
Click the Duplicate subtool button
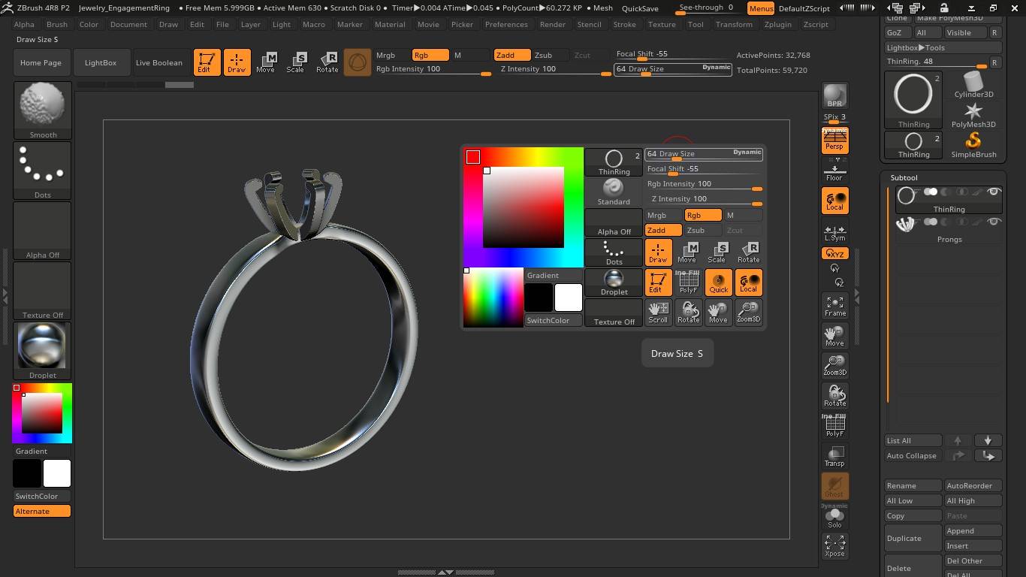913,538
